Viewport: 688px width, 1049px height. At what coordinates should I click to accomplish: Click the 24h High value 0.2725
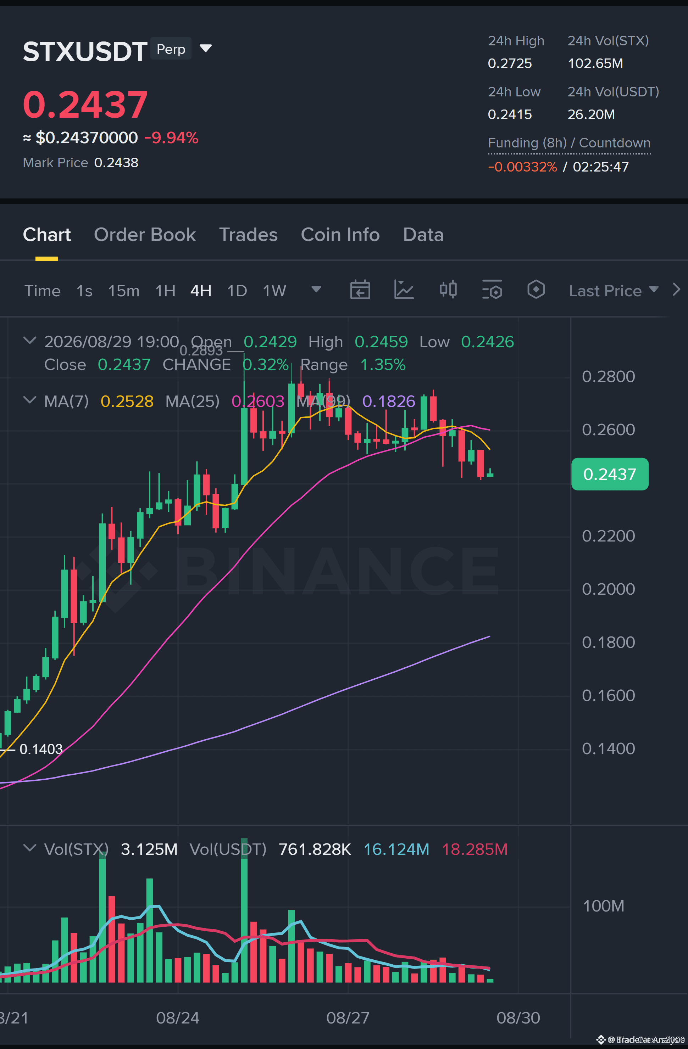click(510, 63)
